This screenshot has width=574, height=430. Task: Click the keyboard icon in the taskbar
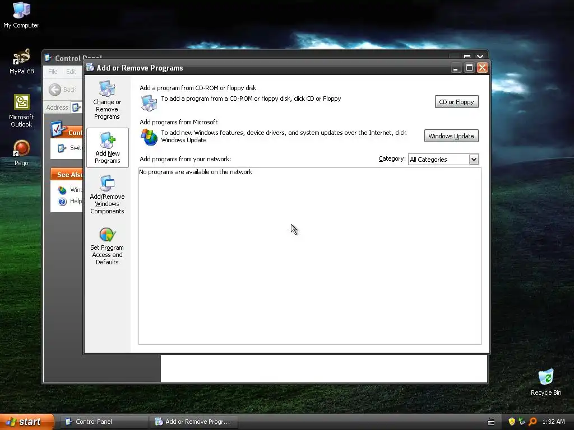(491, 422)
